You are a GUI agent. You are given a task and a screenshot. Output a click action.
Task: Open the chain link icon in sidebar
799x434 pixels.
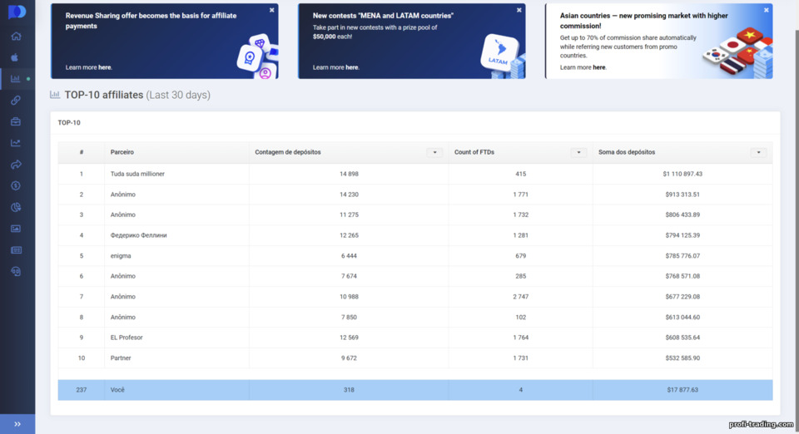coord(16,101)
